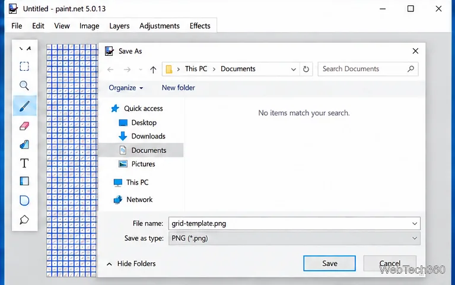
Task: Click the chevron after This PC in path
Action: [x=214, y=69]
